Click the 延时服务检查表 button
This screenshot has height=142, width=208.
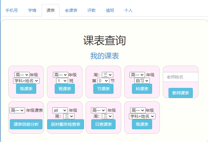pyautogui.click(x=66, y=124)
